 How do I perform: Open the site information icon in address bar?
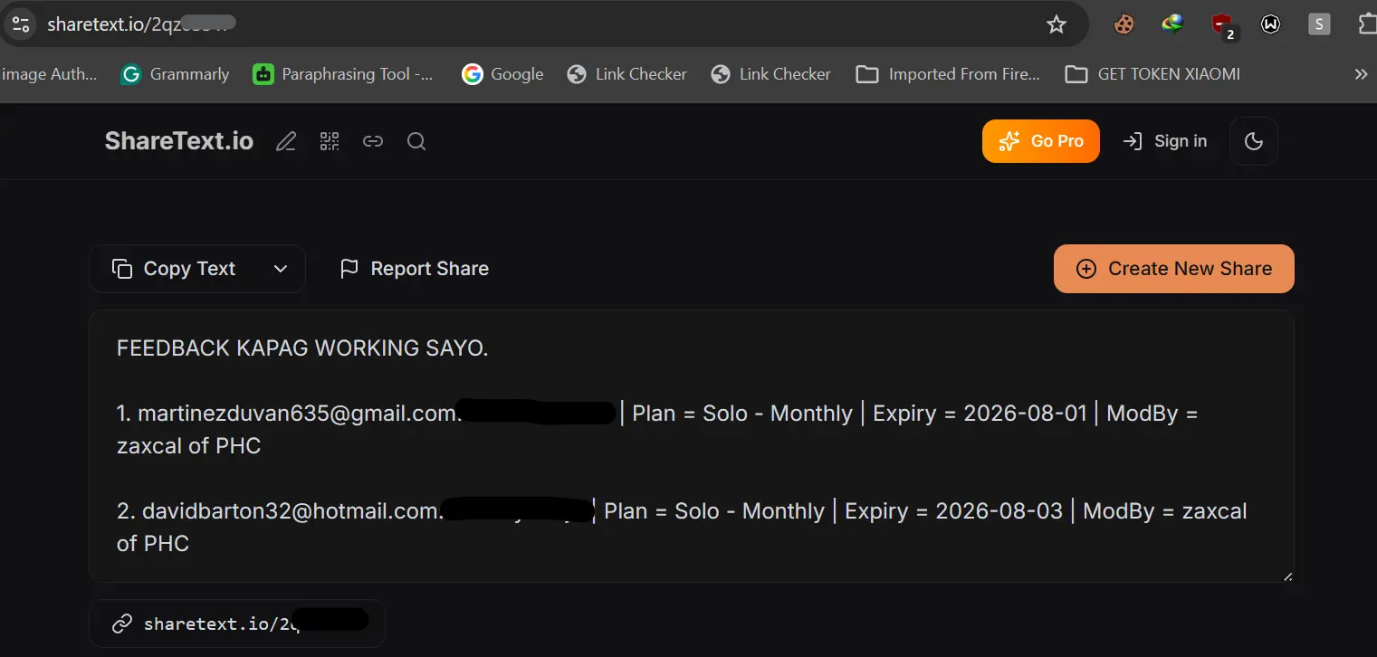click(21, 24)
